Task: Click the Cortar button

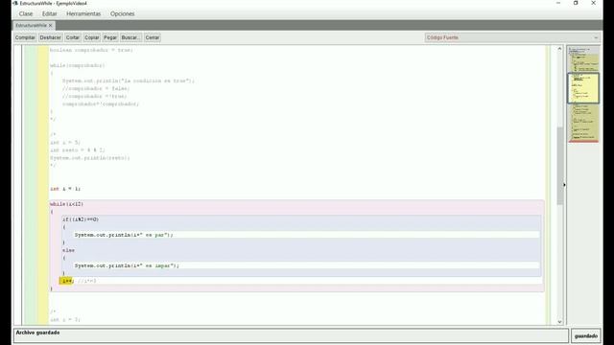Action: click(x=73, y=37)
